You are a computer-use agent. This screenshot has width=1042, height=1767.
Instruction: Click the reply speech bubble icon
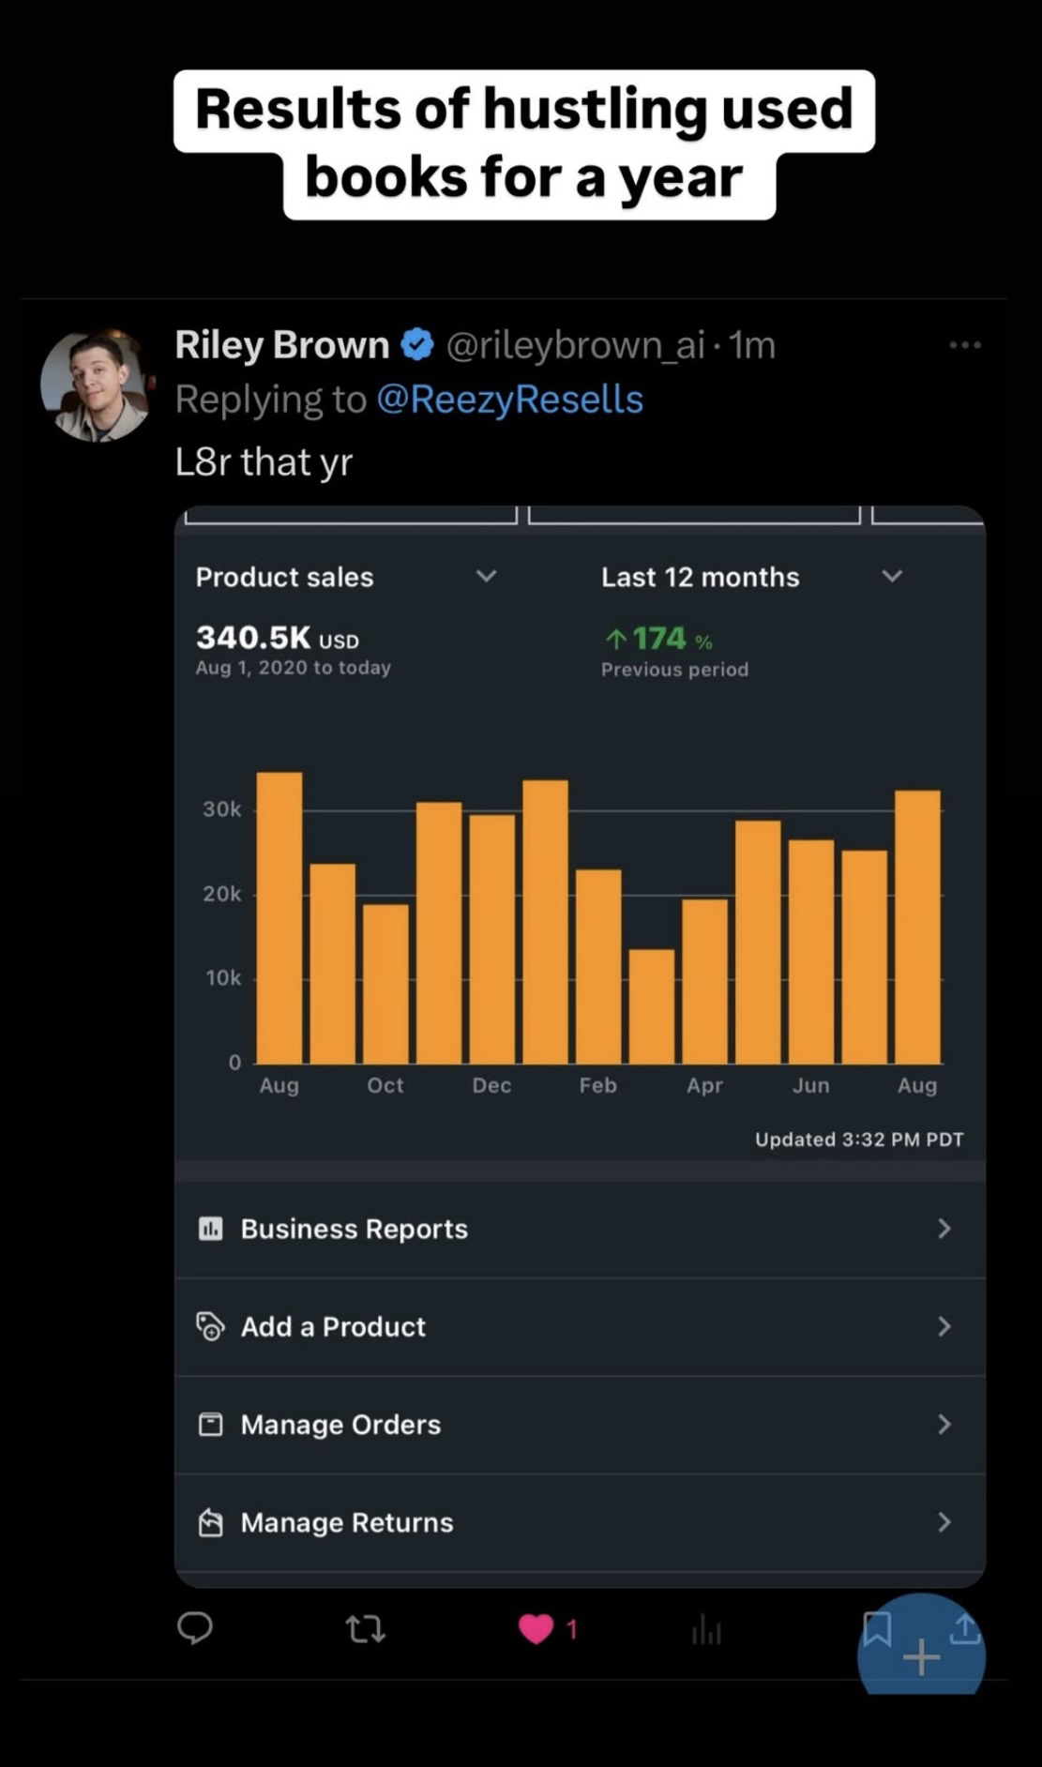click(195, 1629)
